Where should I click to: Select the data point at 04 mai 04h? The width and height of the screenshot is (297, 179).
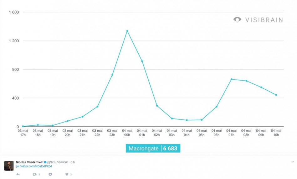click(187, 120)
